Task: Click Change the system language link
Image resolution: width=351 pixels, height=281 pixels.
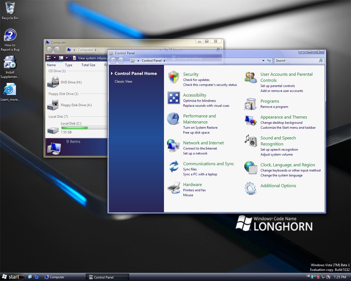Action: pyautogui.click(x=281, y=175)
